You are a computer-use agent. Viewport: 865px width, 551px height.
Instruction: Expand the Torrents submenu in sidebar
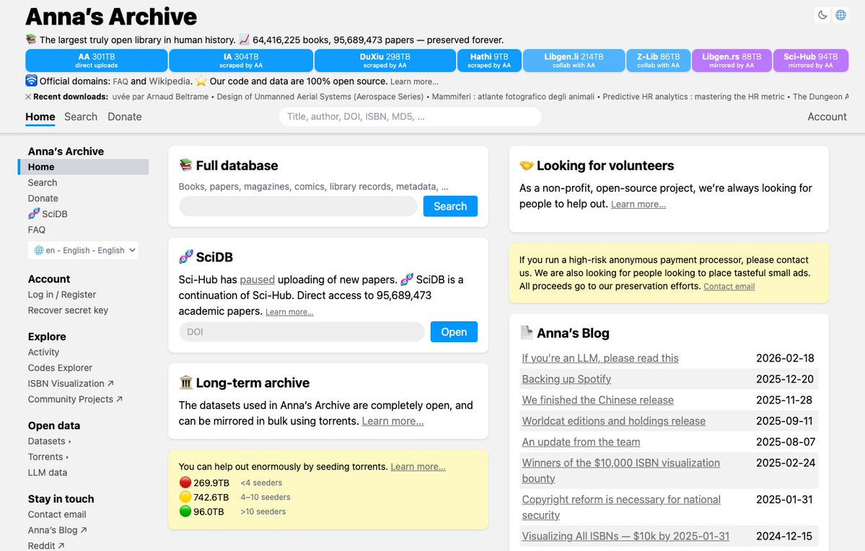point(48,457)
